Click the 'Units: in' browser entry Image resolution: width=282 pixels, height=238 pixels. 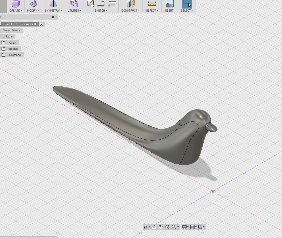[8, 36]
